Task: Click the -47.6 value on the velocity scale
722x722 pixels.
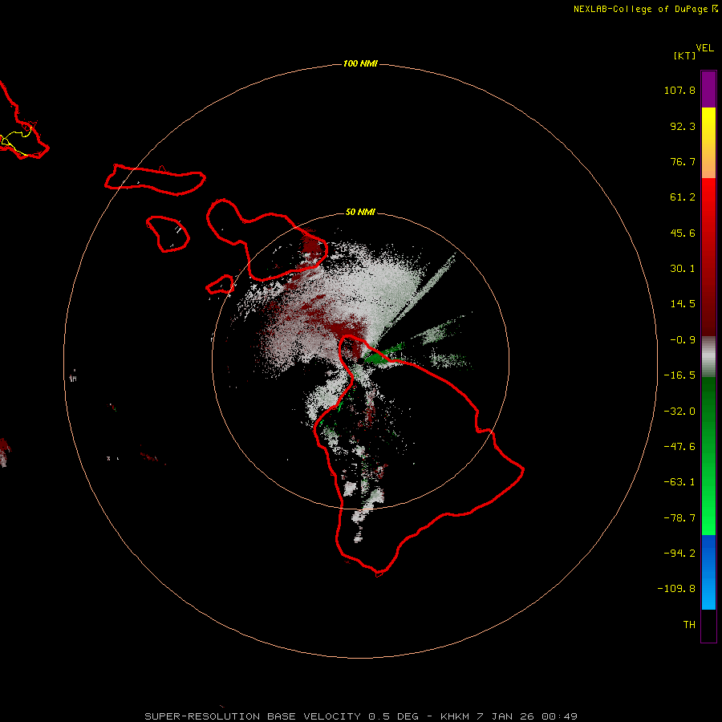Action: (679, 447)
